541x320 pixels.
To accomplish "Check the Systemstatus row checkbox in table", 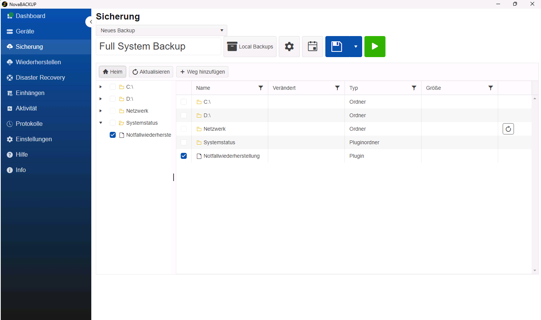I will [x=184, y=142].
